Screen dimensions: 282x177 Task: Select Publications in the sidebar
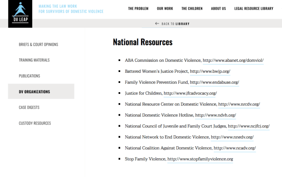click(x=29, y=76)
